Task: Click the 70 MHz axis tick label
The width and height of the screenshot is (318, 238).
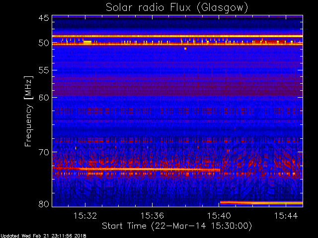Action: coord(44,152)
